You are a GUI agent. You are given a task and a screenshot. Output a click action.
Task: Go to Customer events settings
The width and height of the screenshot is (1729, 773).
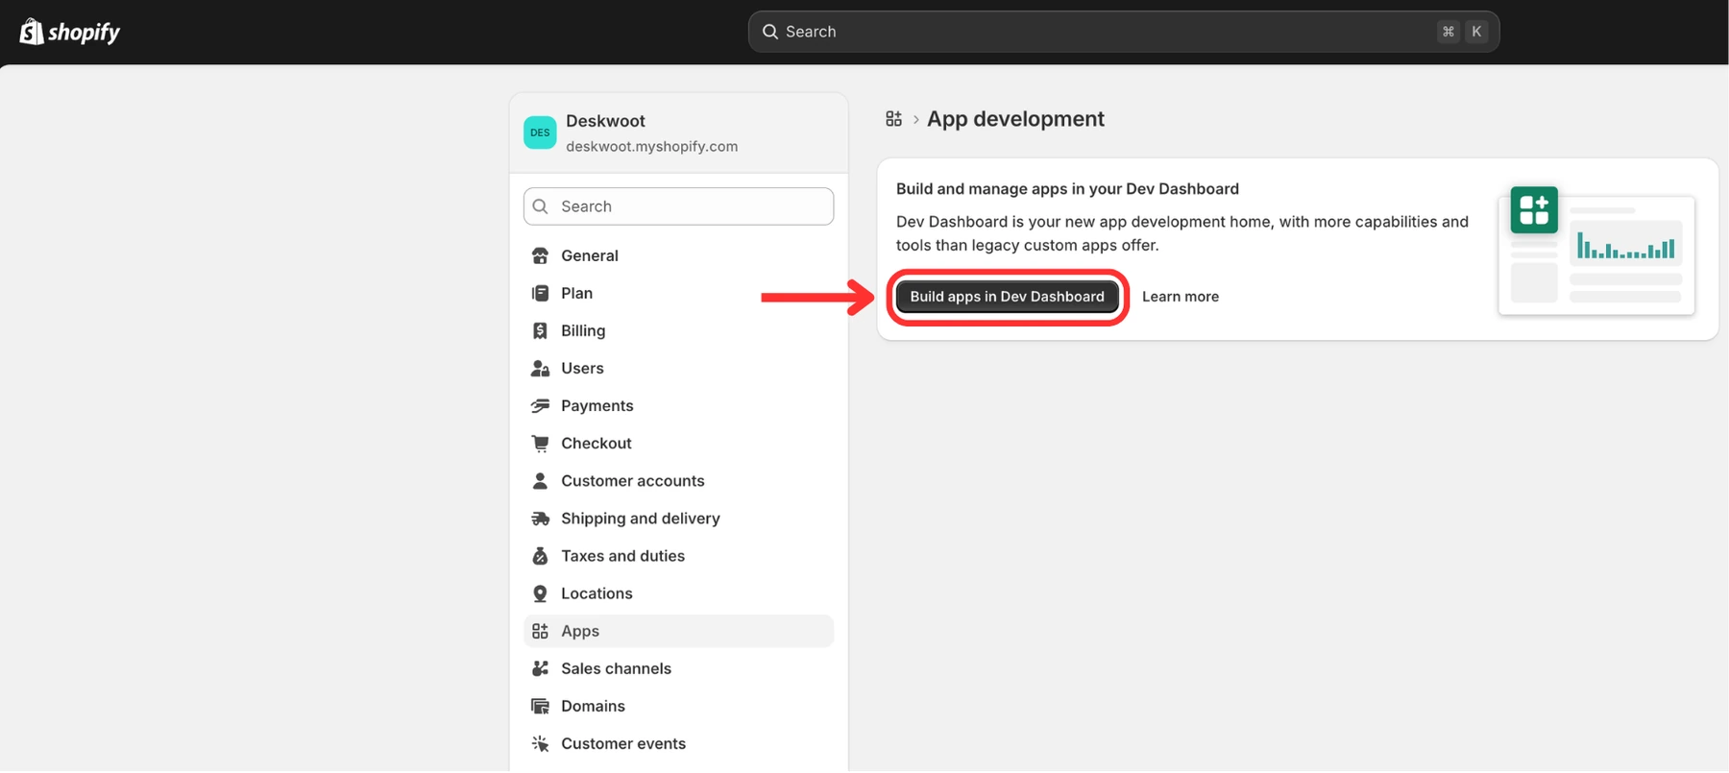tap(678, 743)
